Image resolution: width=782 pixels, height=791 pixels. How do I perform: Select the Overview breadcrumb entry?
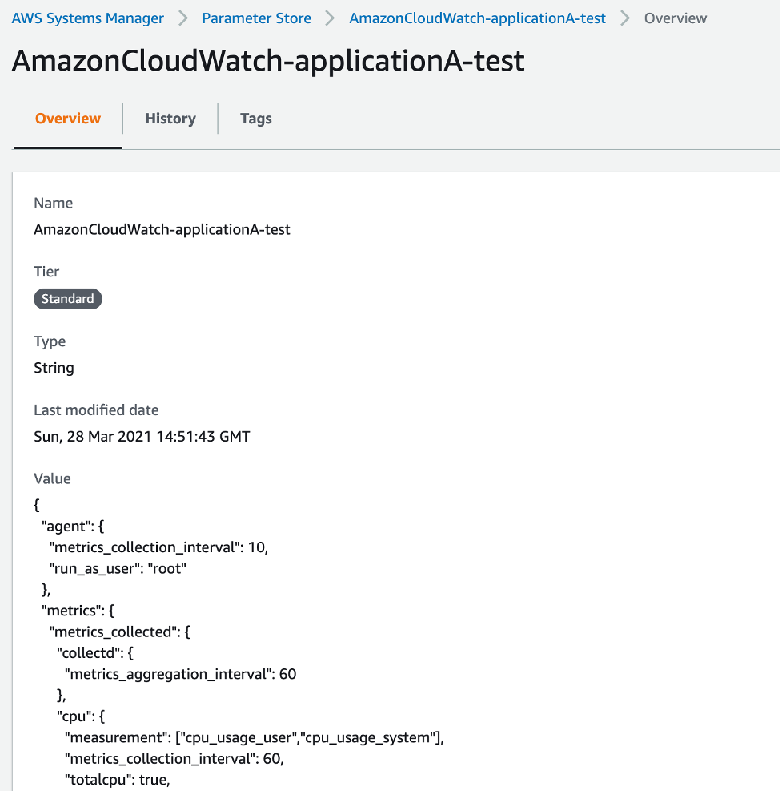click(x=675, y=18)
